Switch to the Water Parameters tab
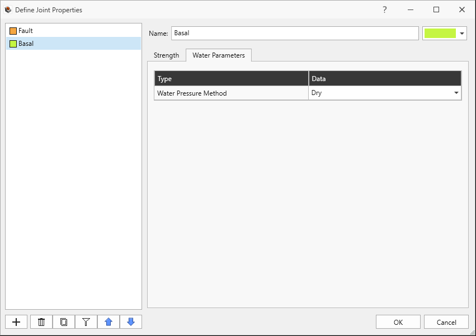476x336 pixels. (x=218, y=55)
